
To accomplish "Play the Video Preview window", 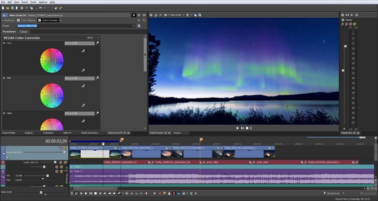I will pos(237,128).
